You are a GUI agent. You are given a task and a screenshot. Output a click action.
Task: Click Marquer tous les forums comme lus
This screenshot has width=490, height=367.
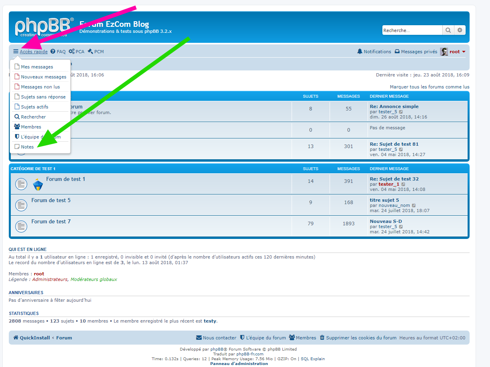click(x=429, y=87)
